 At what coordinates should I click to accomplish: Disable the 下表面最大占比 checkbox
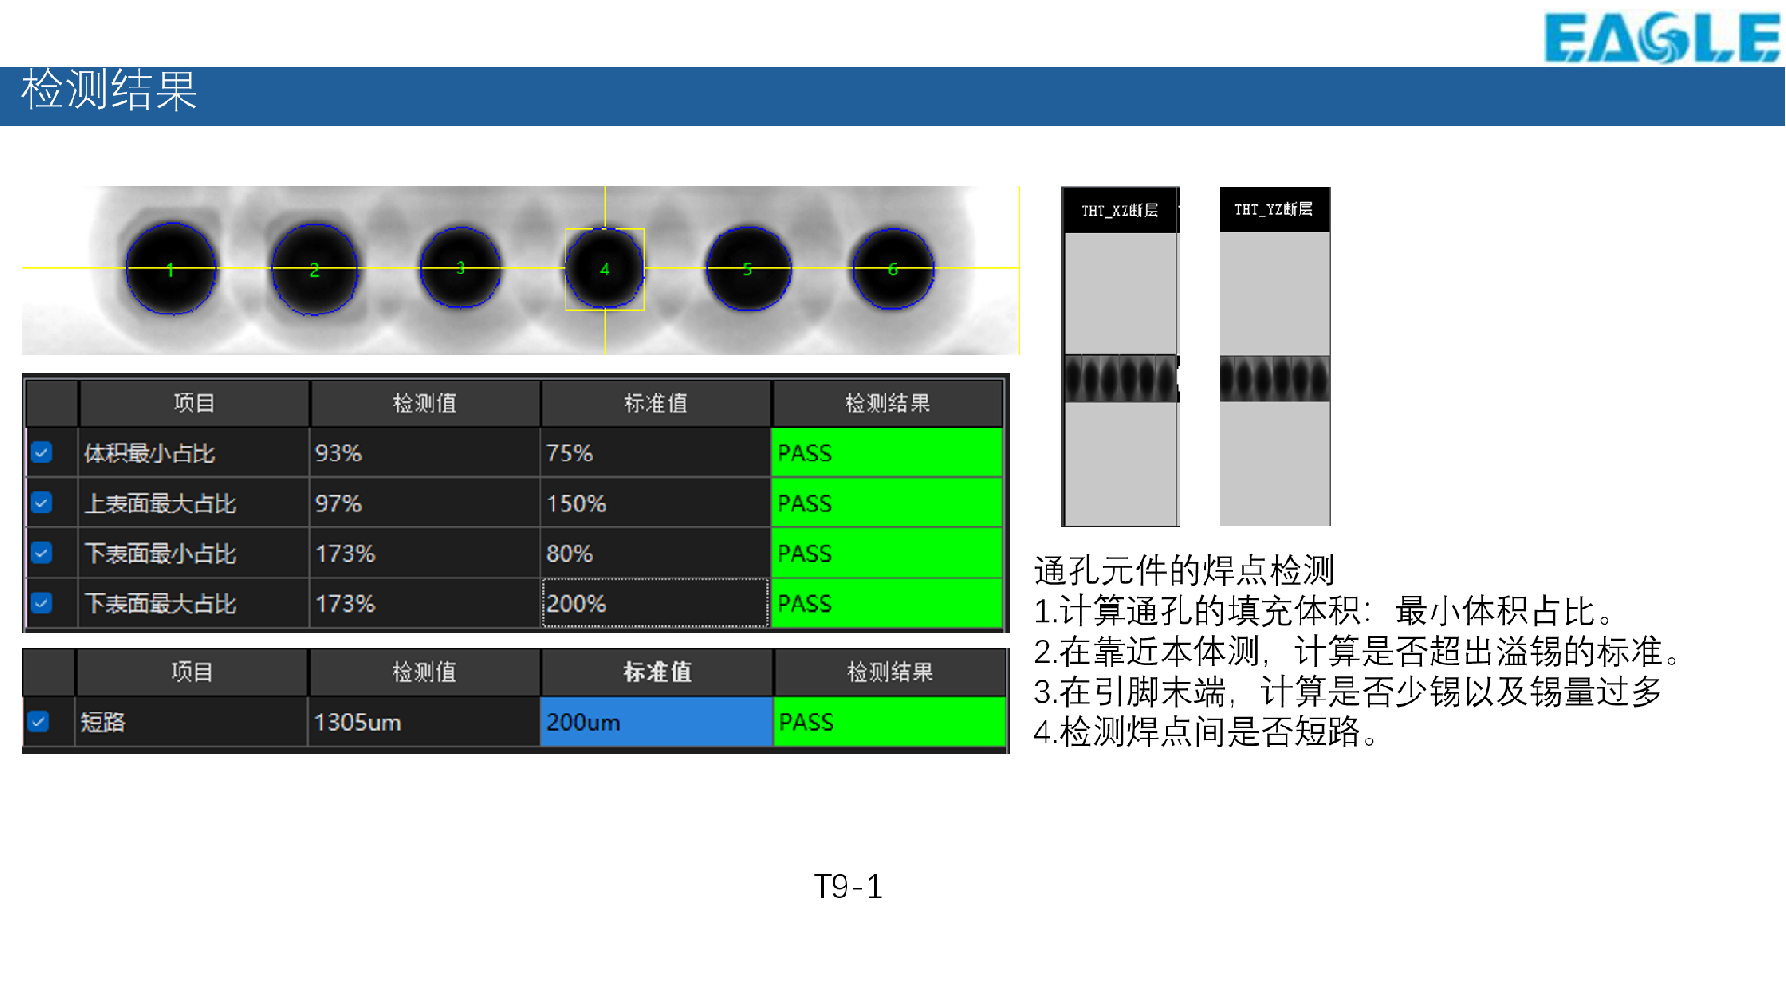(x=42, y=604)
